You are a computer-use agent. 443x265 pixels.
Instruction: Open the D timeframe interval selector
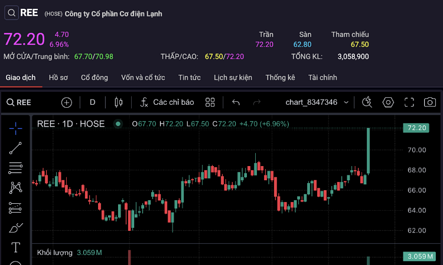pos(93,102)
